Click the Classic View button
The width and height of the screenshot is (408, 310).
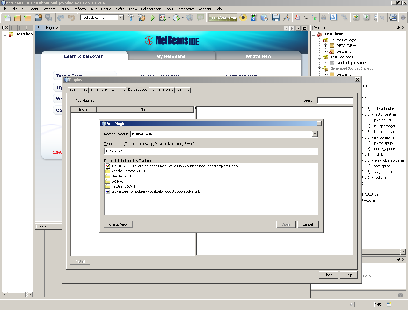[x=118, y=224]
